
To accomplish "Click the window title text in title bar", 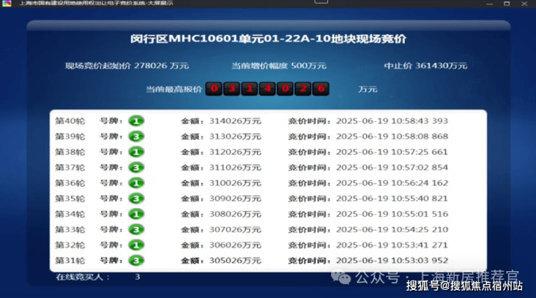I will [96, 3].
